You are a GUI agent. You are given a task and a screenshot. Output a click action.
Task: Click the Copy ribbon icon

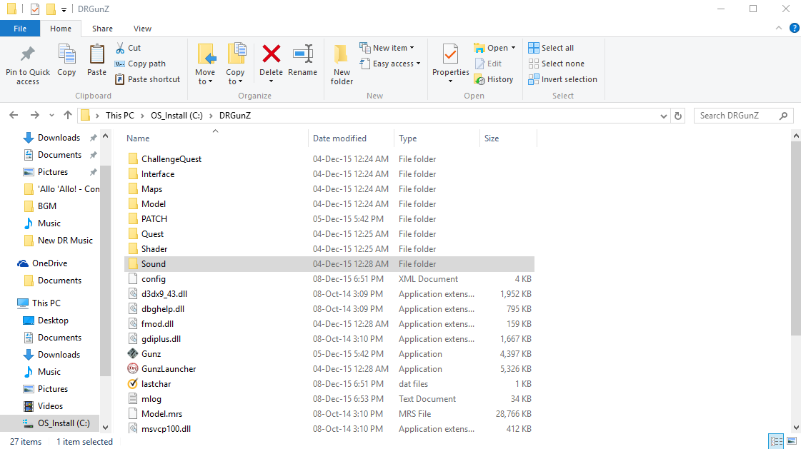pyautogui.click(x=66, y=60)
